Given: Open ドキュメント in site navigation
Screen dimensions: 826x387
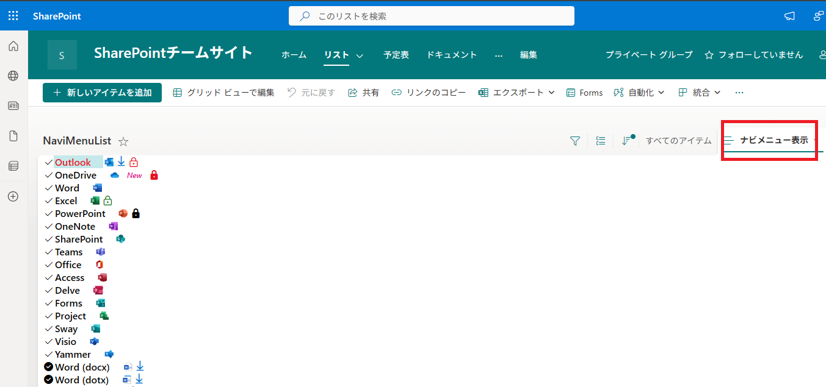Looking at the screenshot, I should coord(452,55).
